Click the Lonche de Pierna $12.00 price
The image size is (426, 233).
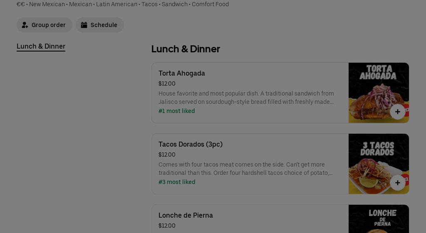(x=167, y=226)
